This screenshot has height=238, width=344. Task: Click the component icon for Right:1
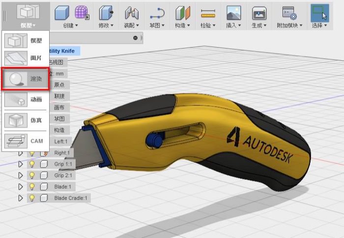coord(45,154)
